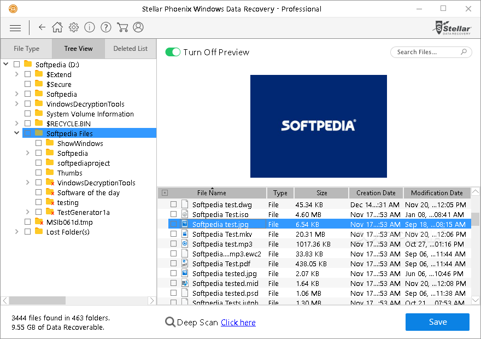Toggle the Turn Off Preview switch
Image resolution: width=481 pixels, height=339 pixels.
(x=173, y=52)
